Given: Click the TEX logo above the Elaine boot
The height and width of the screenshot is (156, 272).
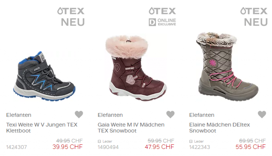Looking at the screenshot, I should (254, 11).
